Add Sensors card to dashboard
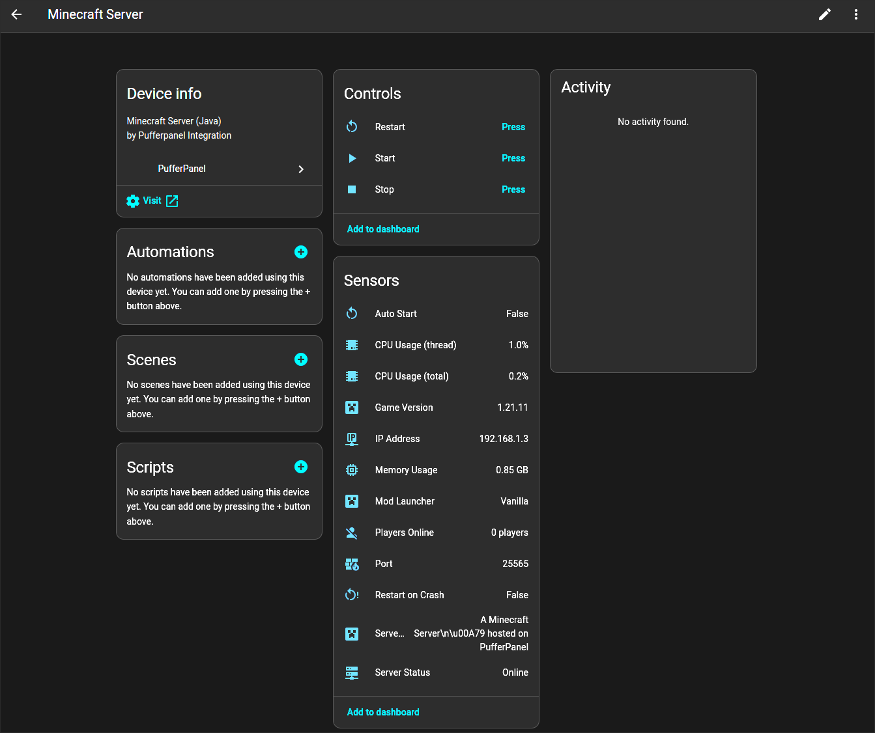The height and width of the screenshot is (733, 875). (383, 712)
